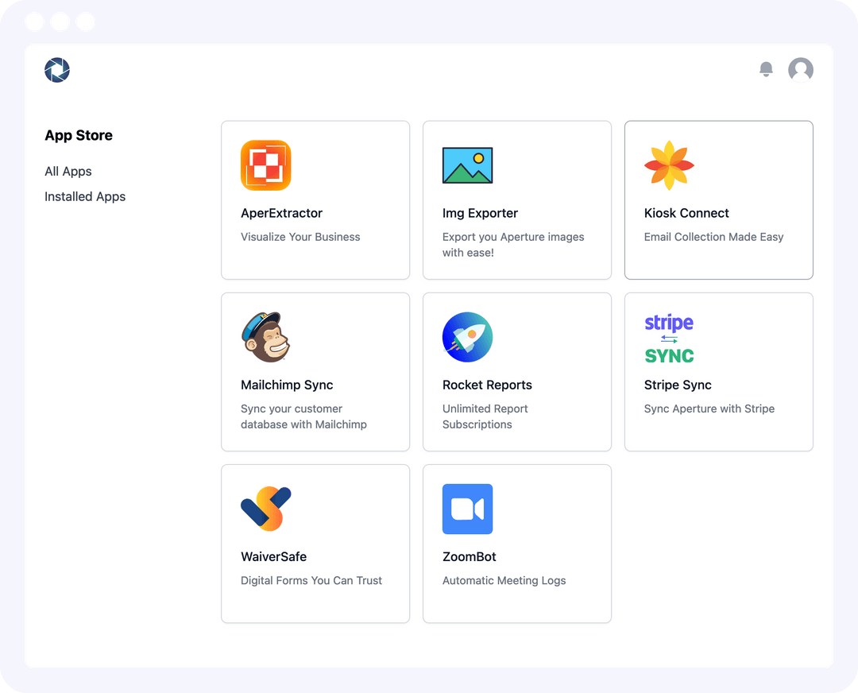The height and width of the screenshot is (693, 858).
Task: Click 'Unlimited Report Subscriptions' text
Action: [485, 416]
